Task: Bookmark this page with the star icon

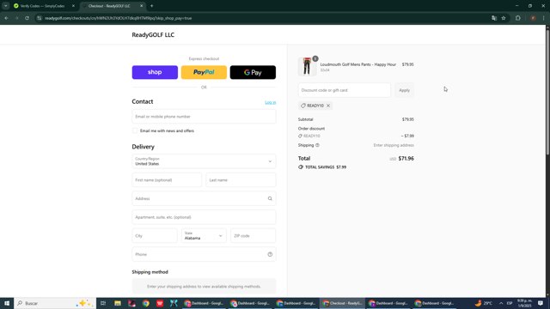Action: point(504,18)
